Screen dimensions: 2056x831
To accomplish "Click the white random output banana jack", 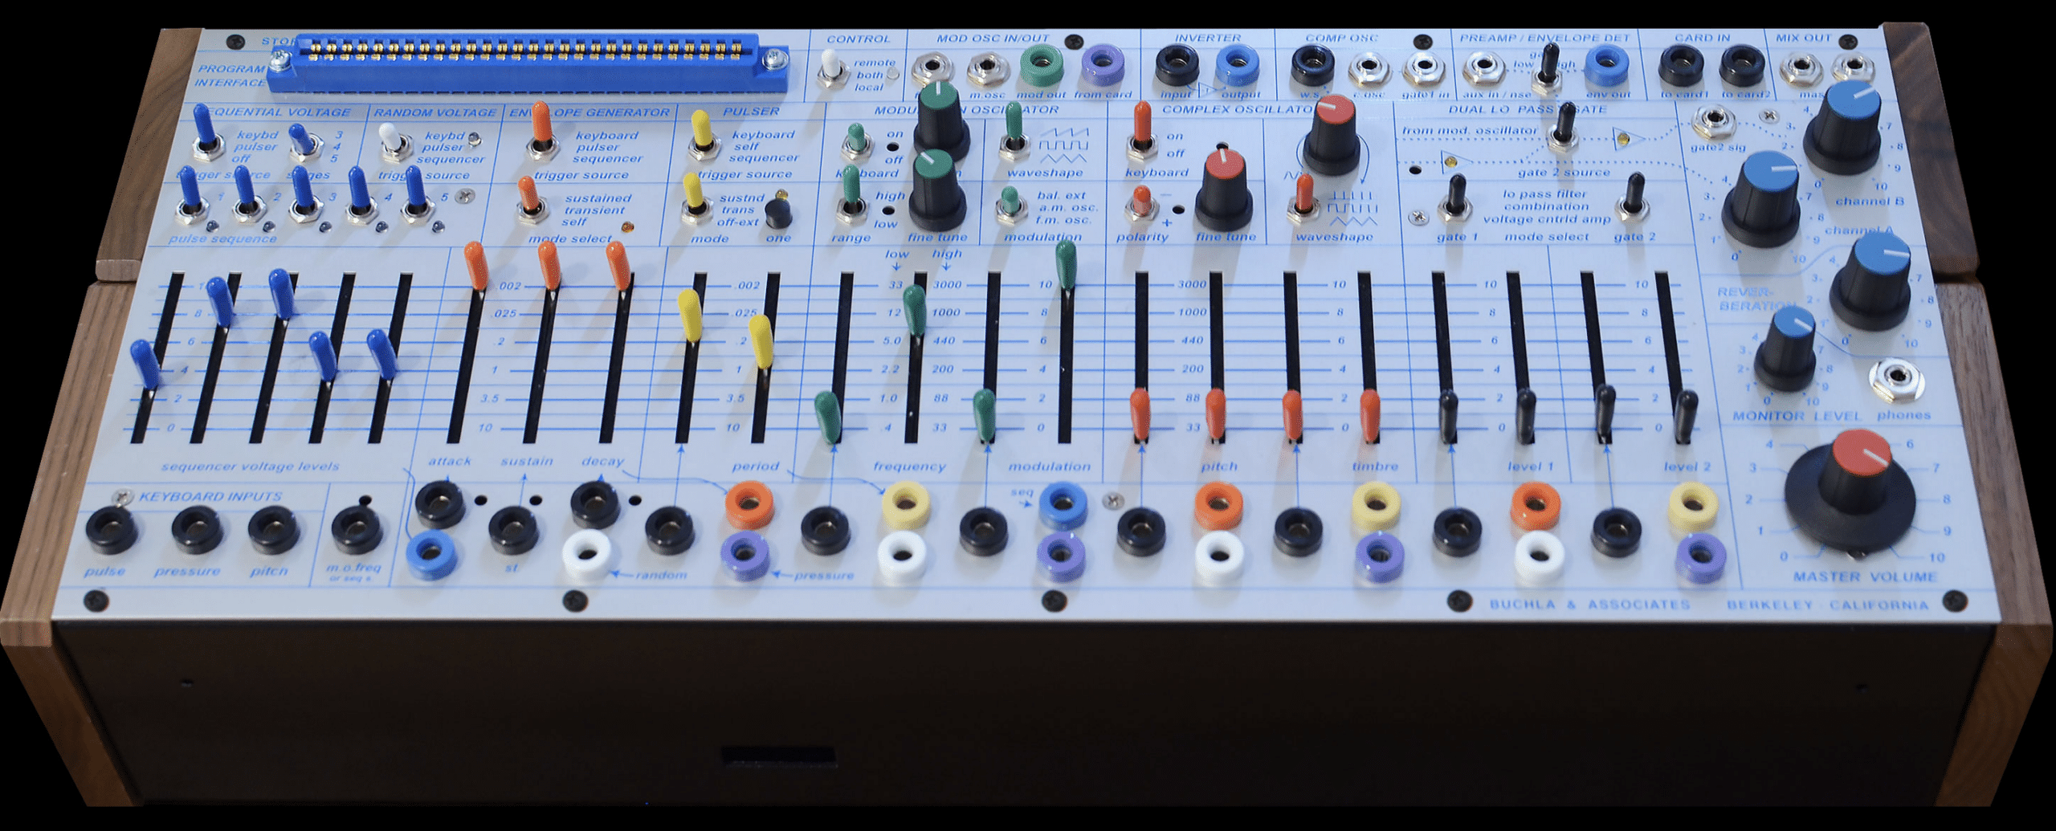I will [x=587, y=556].
